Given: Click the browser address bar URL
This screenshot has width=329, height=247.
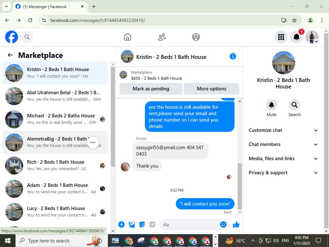Looking at the screenshot, I should tap(98, 20).
